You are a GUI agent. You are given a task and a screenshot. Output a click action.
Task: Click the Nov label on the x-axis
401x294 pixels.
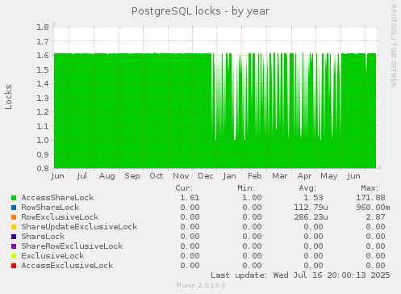(181, 176)
